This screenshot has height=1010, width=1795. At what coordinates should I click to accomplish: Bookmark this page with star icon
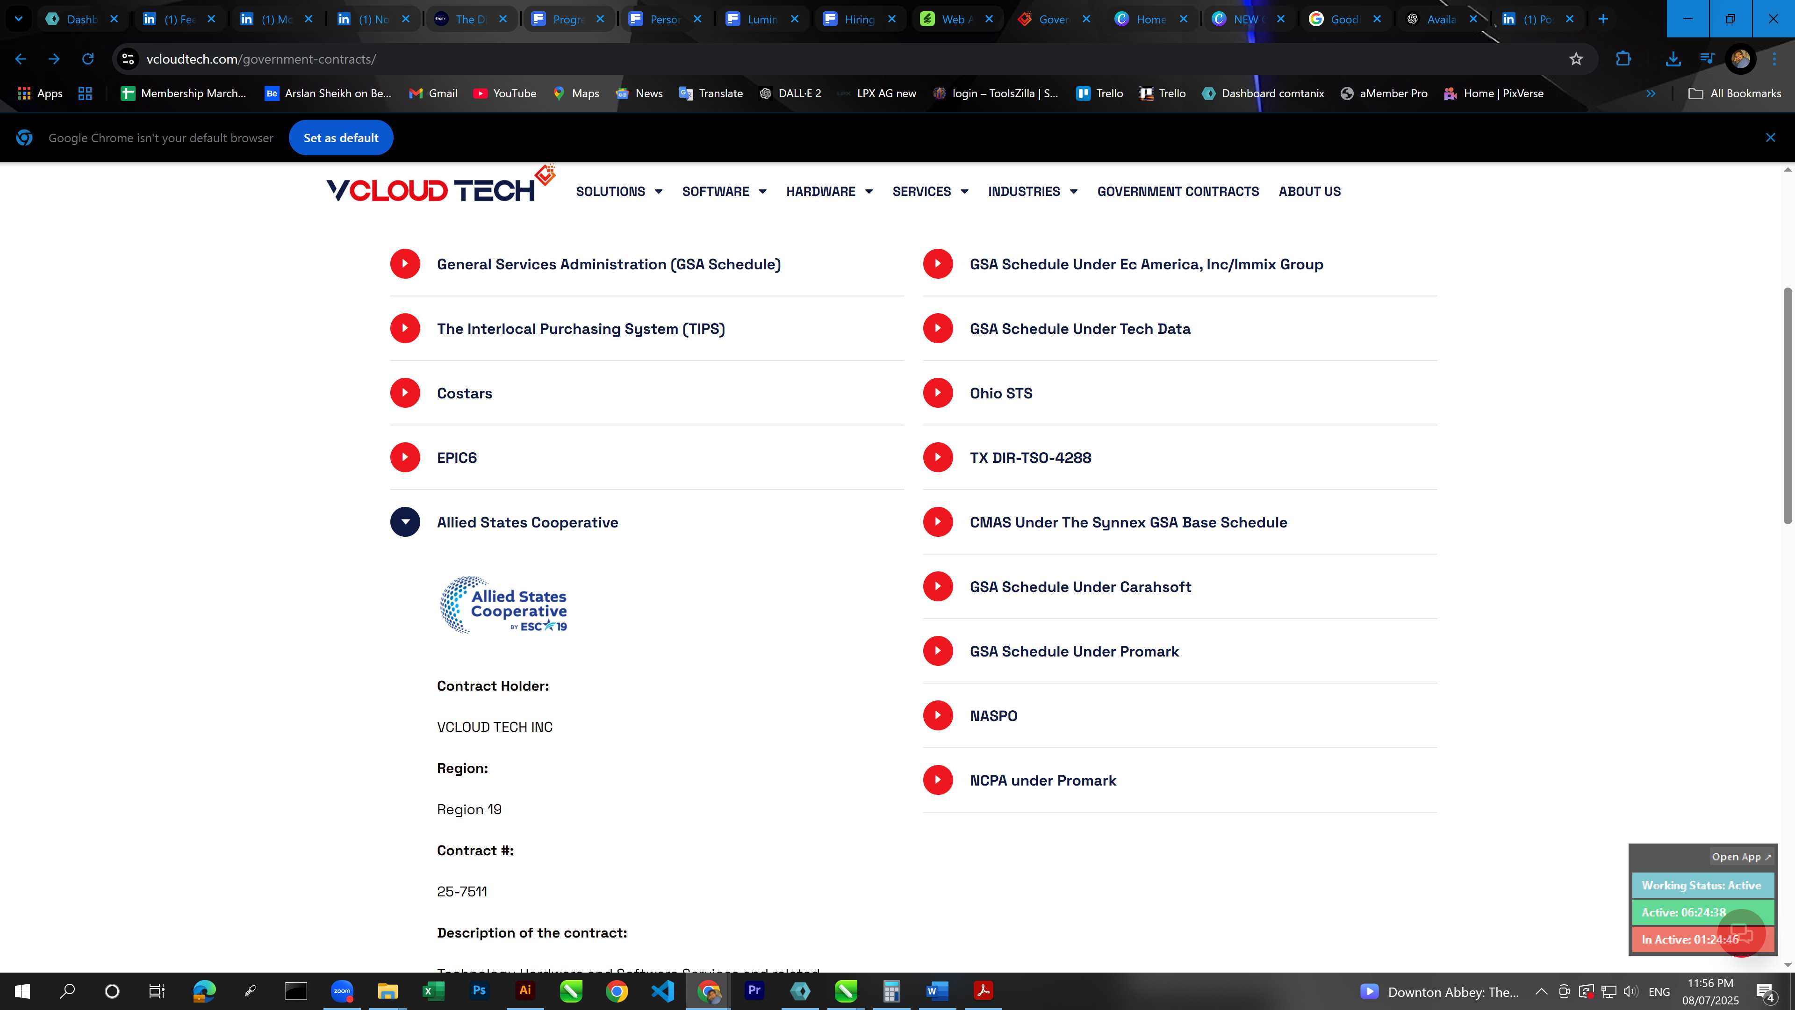pyautogui.click(x=1576, y=59)
